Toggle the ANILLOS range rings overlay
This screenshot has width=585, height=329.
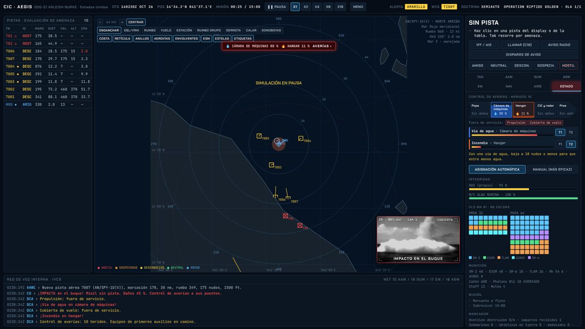coord(142,39)
